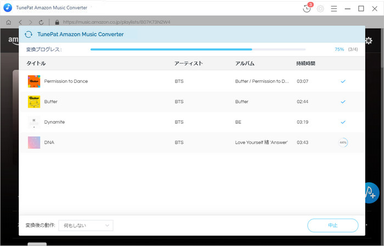Click the 中止 stop button
Viewport: 384px width, 246px height.
tap(333, 226)
